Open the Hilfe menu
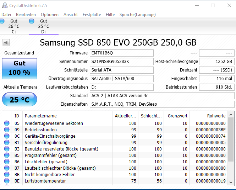The height and width of the screenshot is (190, 236). pyautogui.click(x=110, y=15)
